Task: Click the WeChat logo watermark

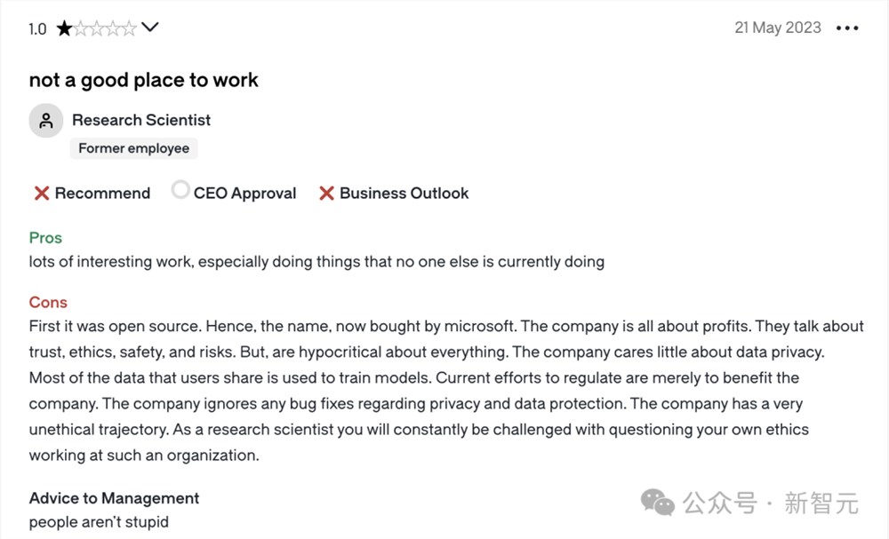Action: point(659,503)
